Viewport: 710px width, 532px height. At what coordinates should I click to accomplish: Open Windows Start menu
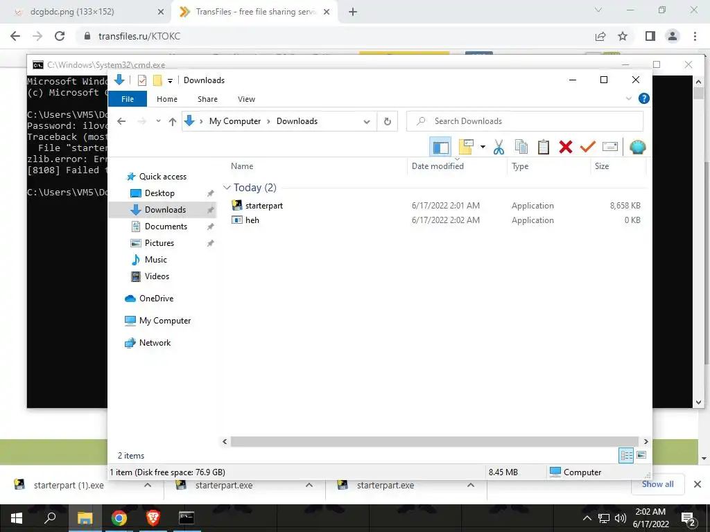17,518
